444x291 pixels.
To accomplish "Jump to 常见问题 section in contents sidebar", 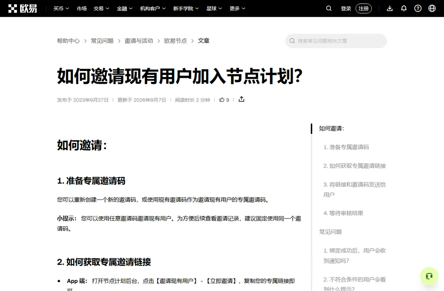I will pyautogui.click(x=330, y=232).
